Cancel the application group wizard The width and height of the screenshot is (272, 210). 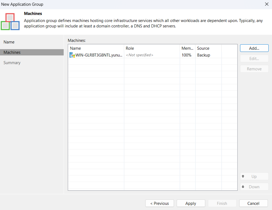click(253, 203)
